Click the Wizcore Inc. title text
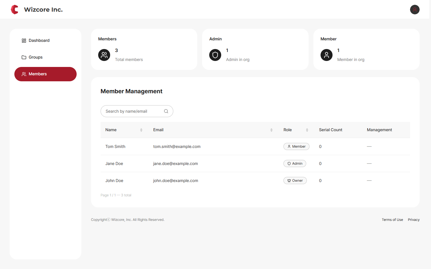431x269 pixels. (x=43, y=10)
